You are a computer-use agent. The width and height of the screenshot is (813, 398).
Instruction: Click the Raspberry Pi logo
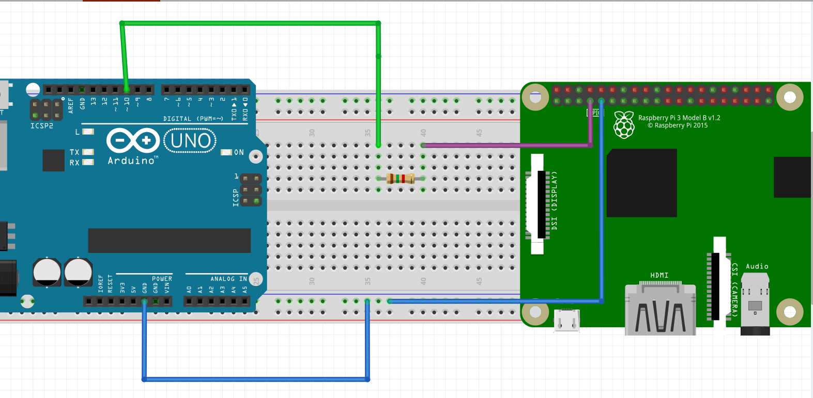coord(624,125)
